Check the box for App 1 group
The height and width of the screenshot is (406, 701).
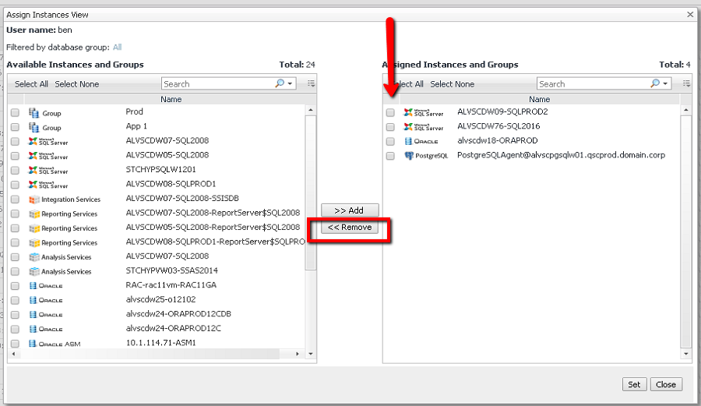click(x=15, y=127)
